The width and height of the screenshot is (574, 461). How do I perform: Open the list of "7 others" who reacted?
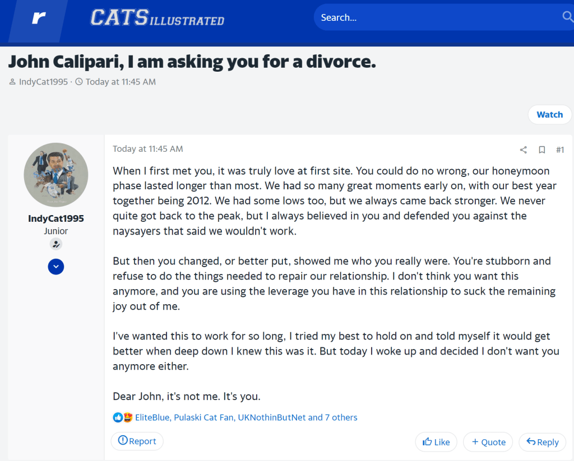coord(341,417)
